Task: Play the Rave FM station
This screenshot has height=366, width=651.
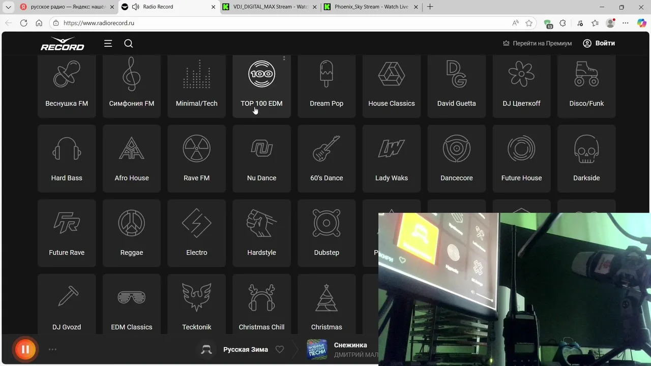Action: point(197,159)
